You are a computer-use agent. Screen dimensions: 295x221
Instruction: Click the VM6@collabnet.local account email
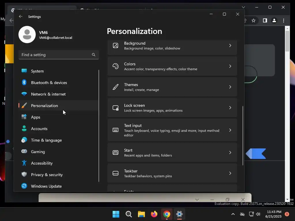(56, 38)
